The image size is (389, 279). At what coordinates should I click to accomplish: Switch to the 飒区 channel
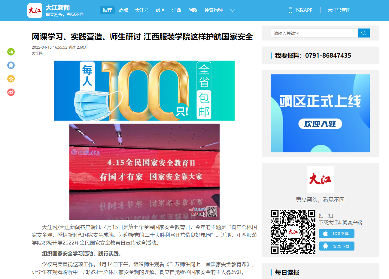coord(160,10)
